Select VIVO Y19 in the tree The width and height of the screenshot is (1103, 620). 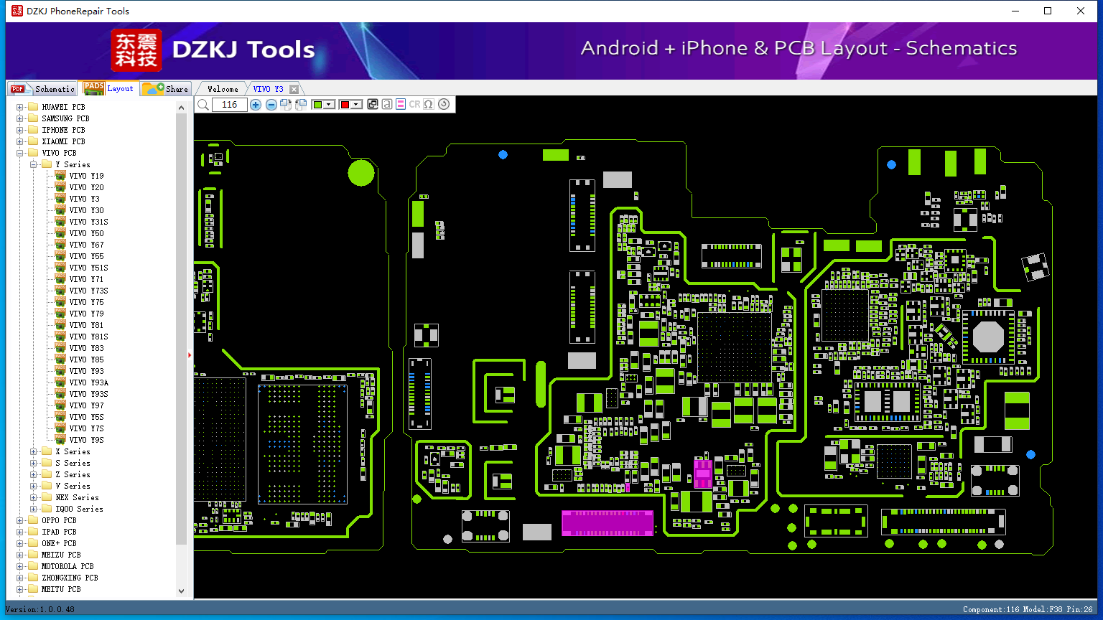(x=86, y=176)
